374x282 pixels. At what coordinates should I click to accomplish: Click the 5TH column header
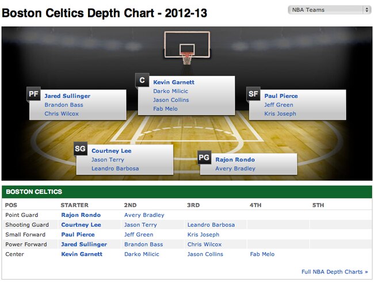coord(318,205)
